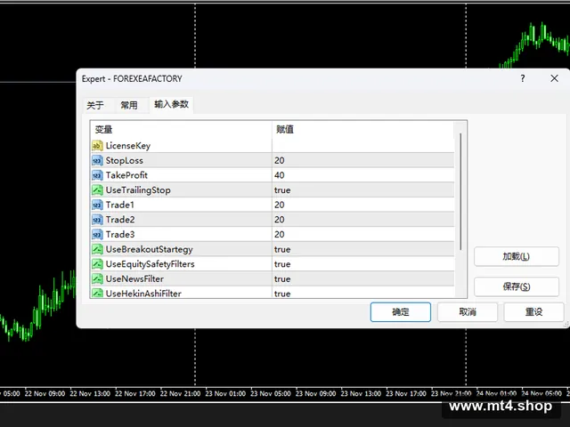Select the UseTrailingStop variable name

138,190
